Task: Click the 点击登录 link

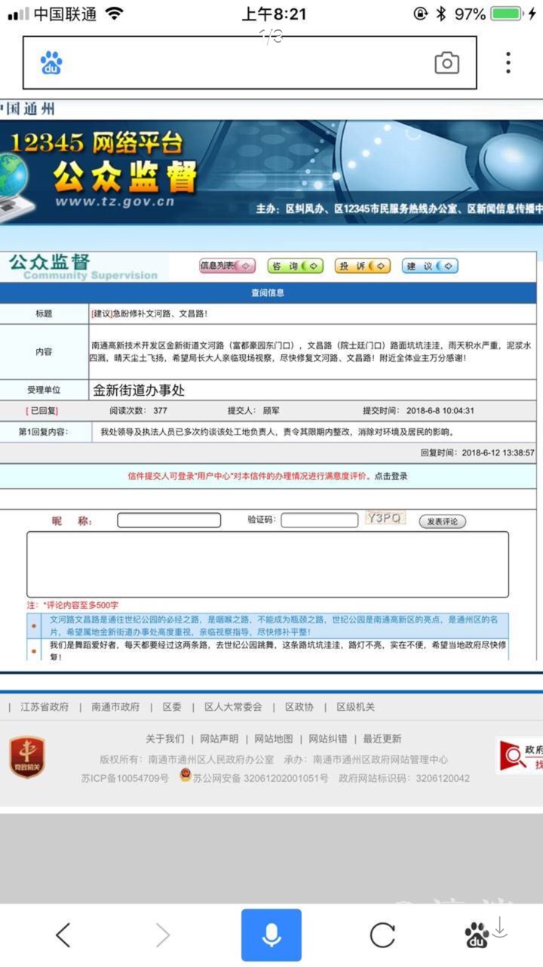Action: coord(391,476)
